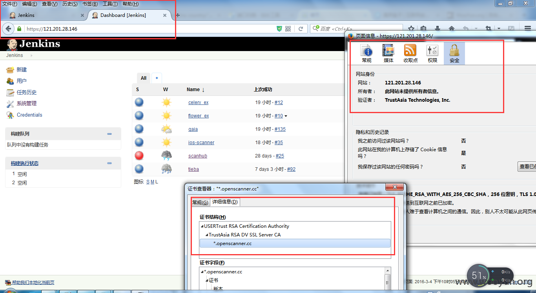Viewport: 536px width, 293px height.
Task: Open build #25 of scanhub
Action: tap(280, 156)
